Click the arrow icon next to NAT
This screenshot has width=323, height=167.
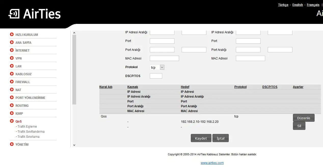click(x=12, y=90)
